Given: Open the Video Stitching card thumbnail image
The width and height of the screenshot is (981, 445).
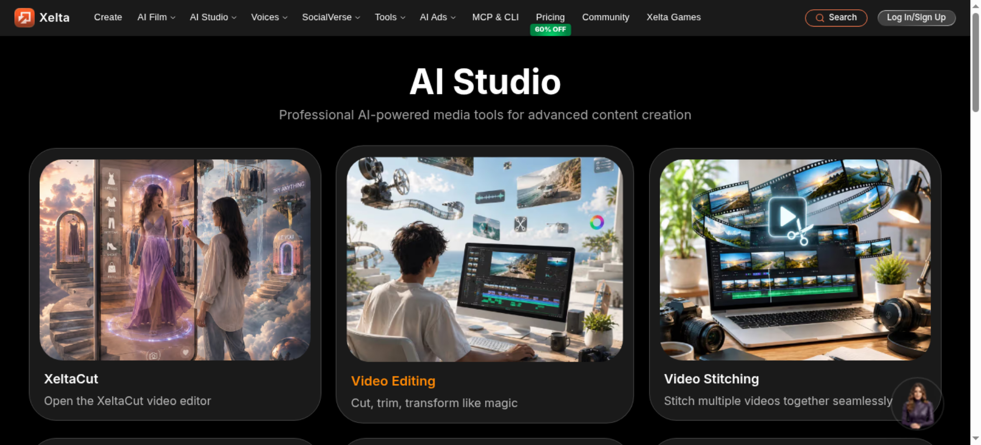Looking at the screenshot, I should click(795, 260).
